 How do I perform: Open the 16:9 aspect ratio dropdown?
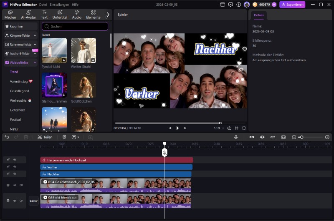pyautogui.click(x=219, y=128)
